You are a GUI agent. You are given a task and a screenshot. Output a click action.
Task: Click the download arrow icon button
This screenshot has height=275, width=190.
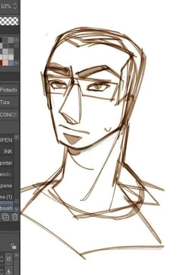coord(9,270)
